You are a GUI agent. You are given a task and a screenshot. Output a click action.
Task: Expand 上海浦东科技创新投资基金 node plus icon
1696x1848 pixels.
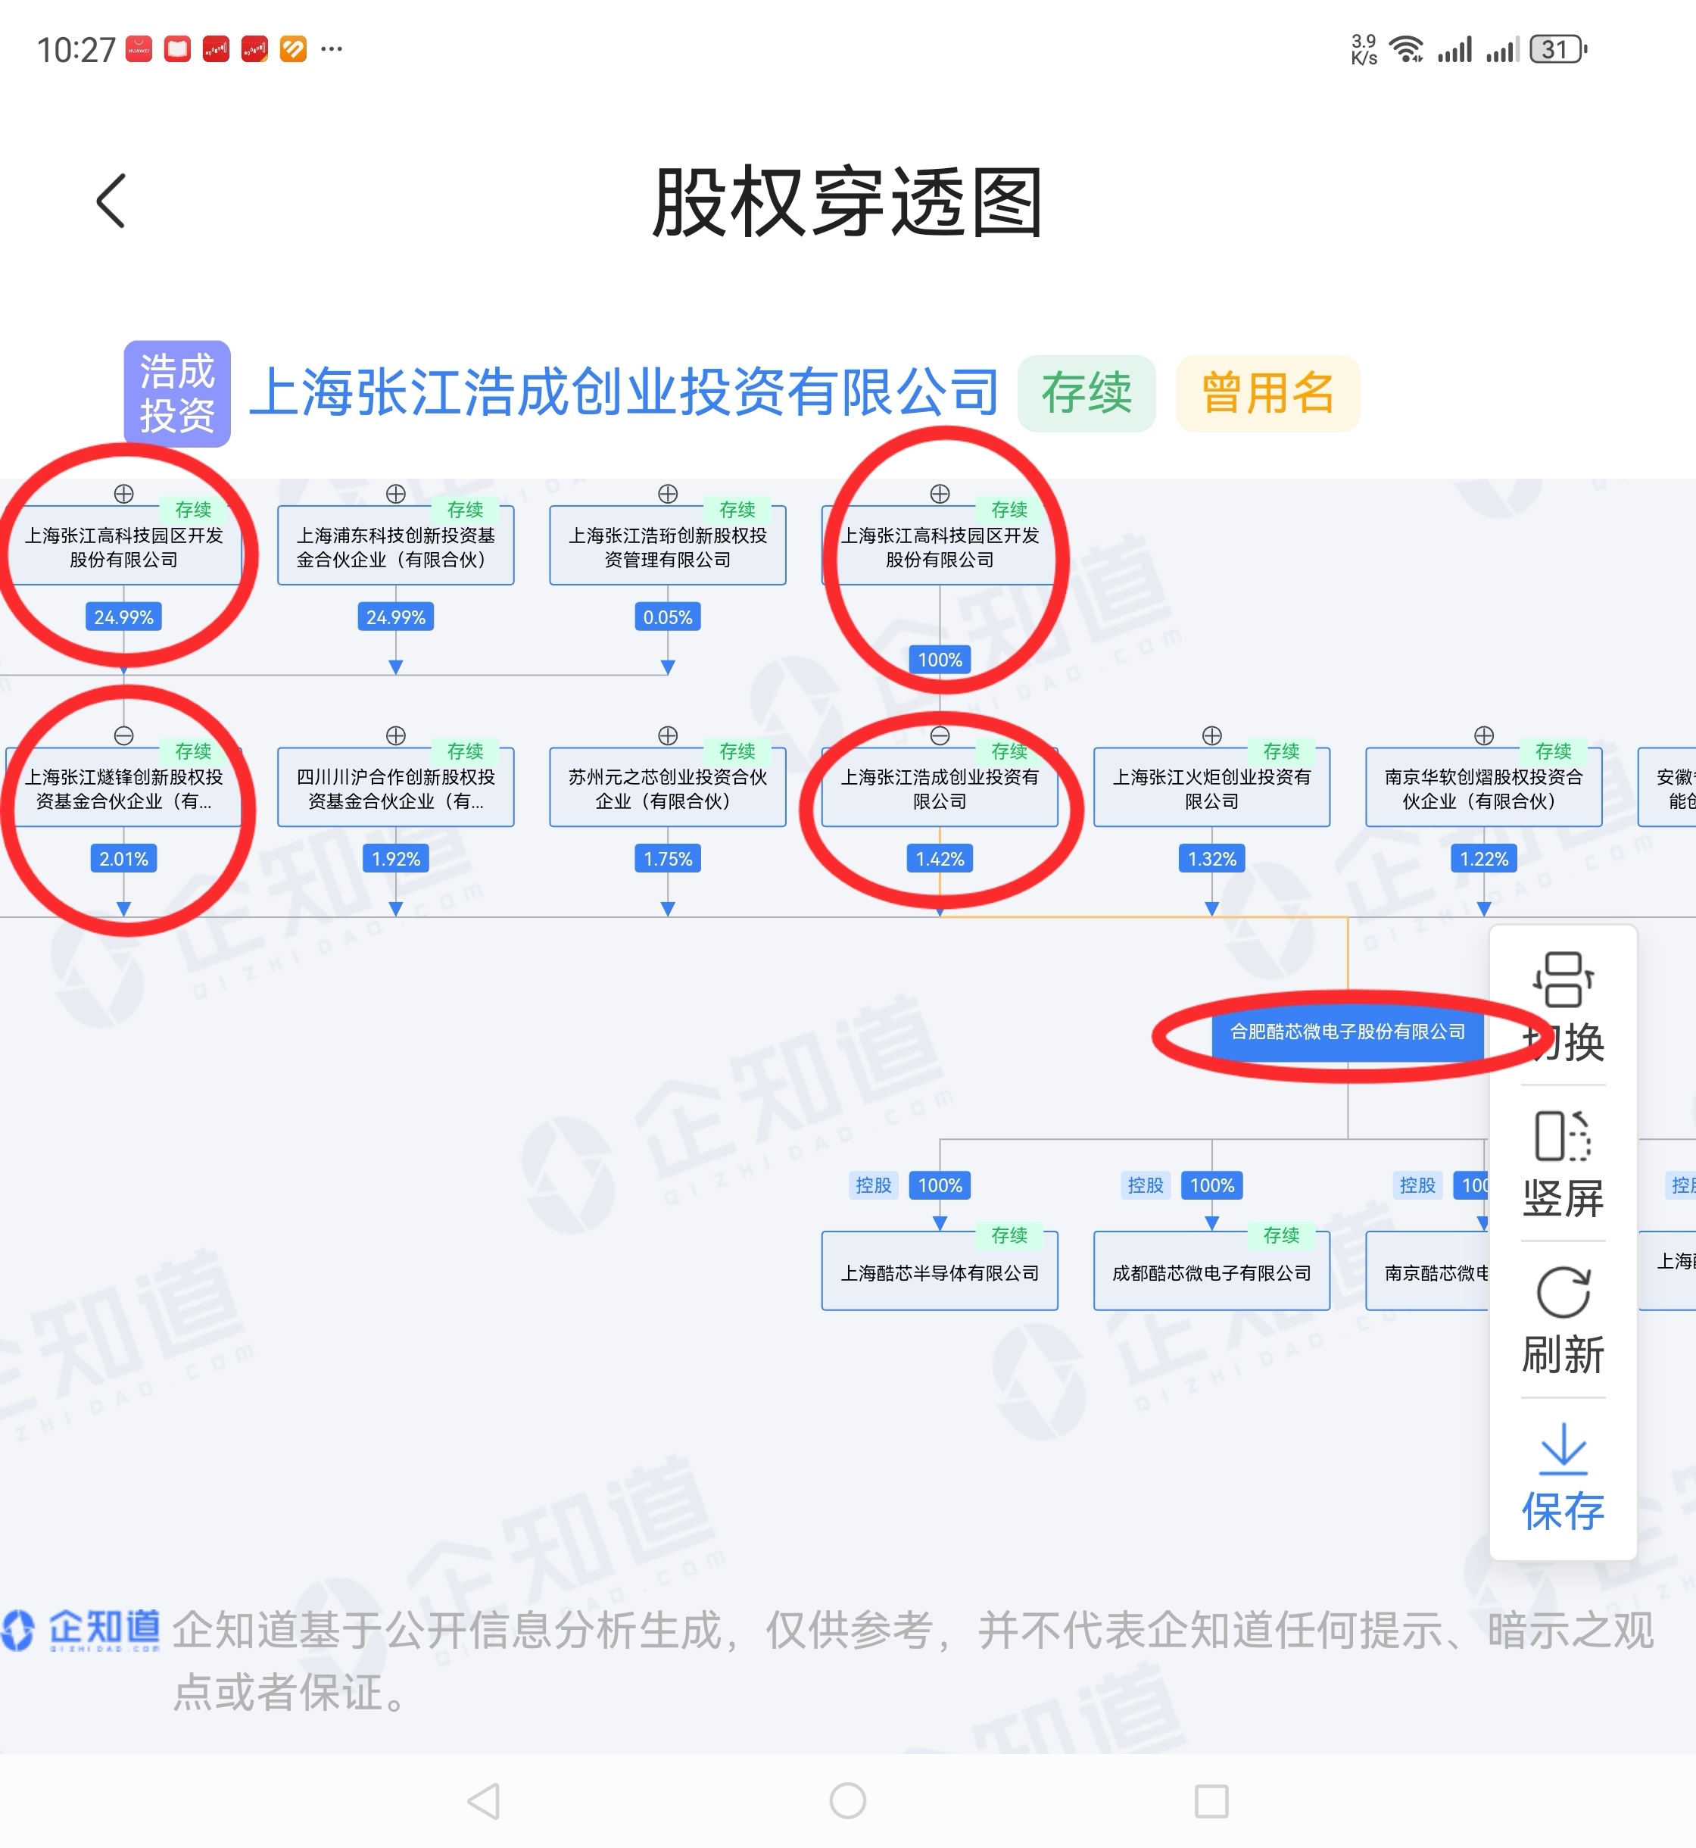[x=395, y=494]
